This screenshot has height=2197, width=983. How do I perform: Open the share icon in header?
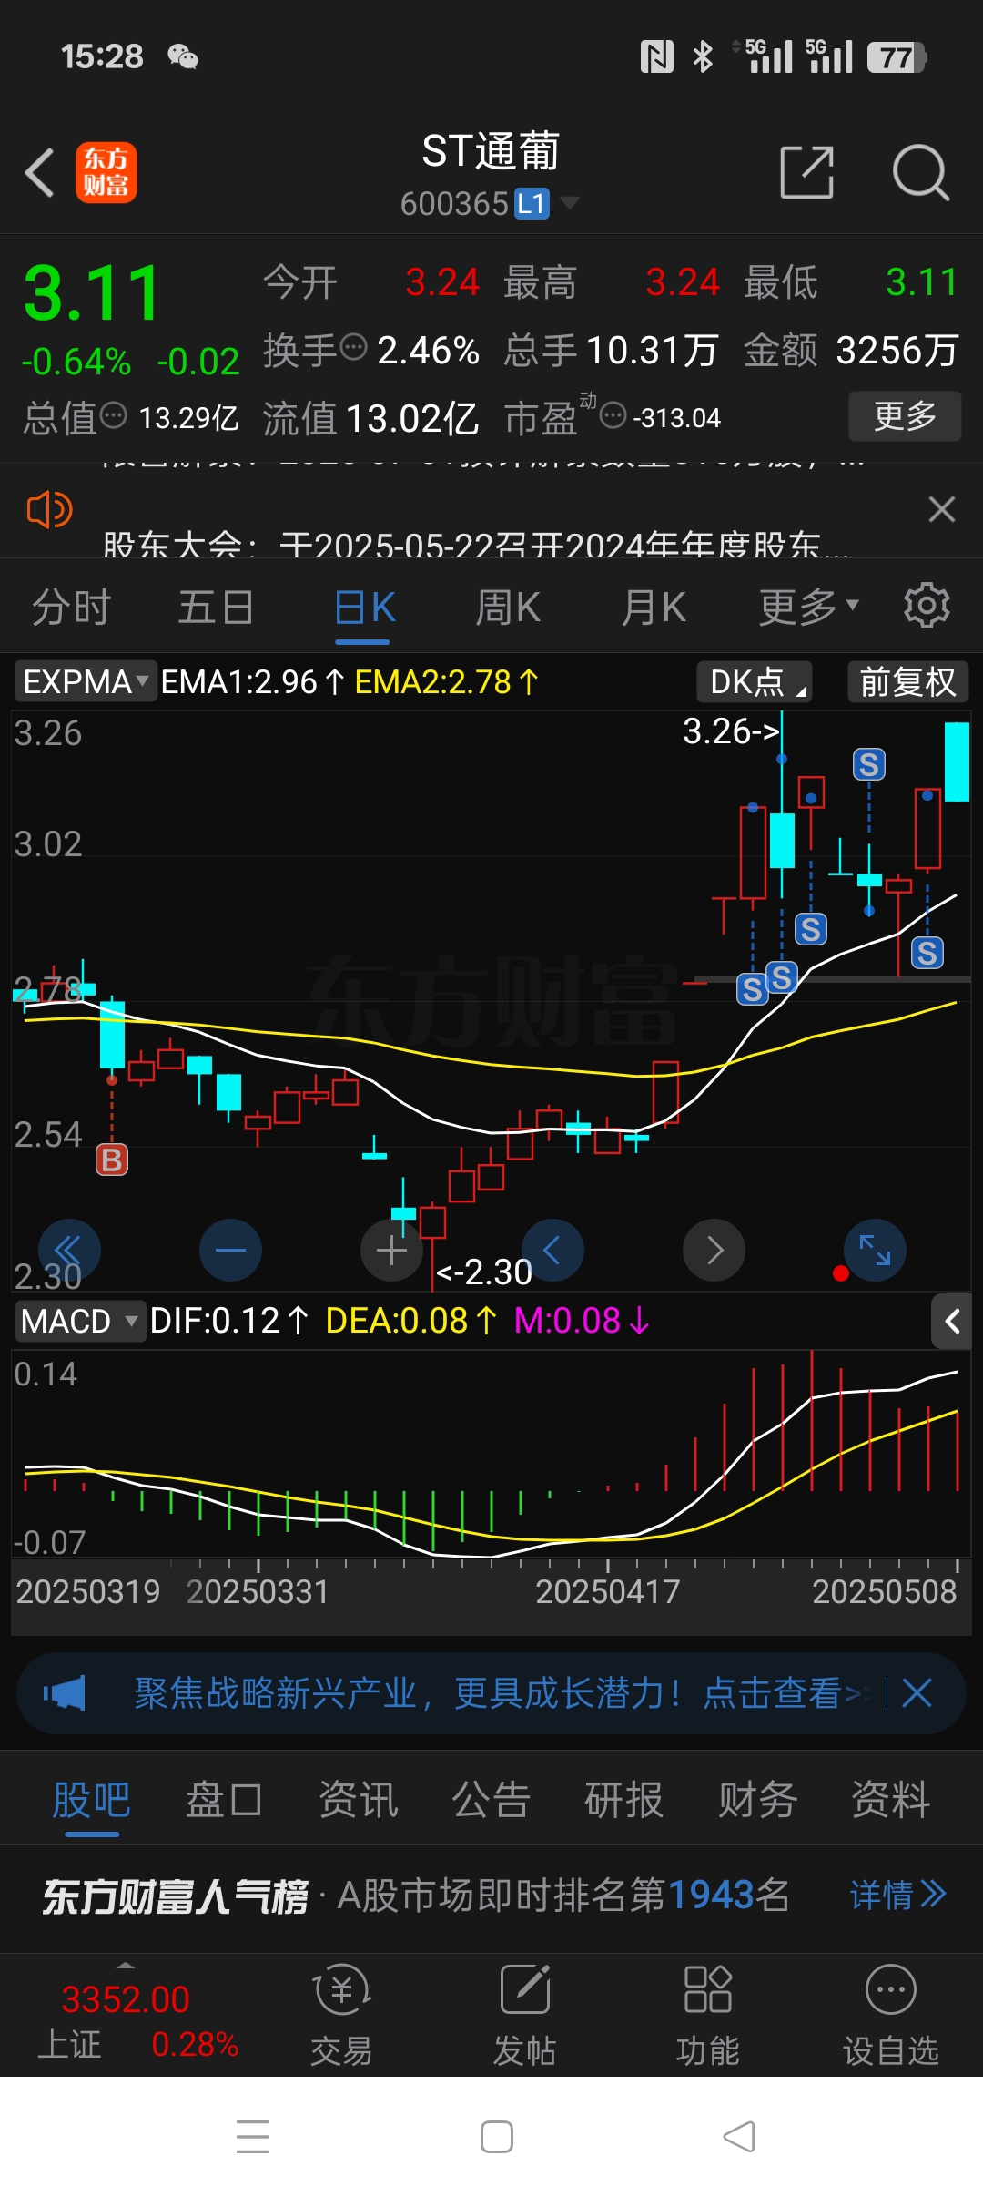point(807,172)
